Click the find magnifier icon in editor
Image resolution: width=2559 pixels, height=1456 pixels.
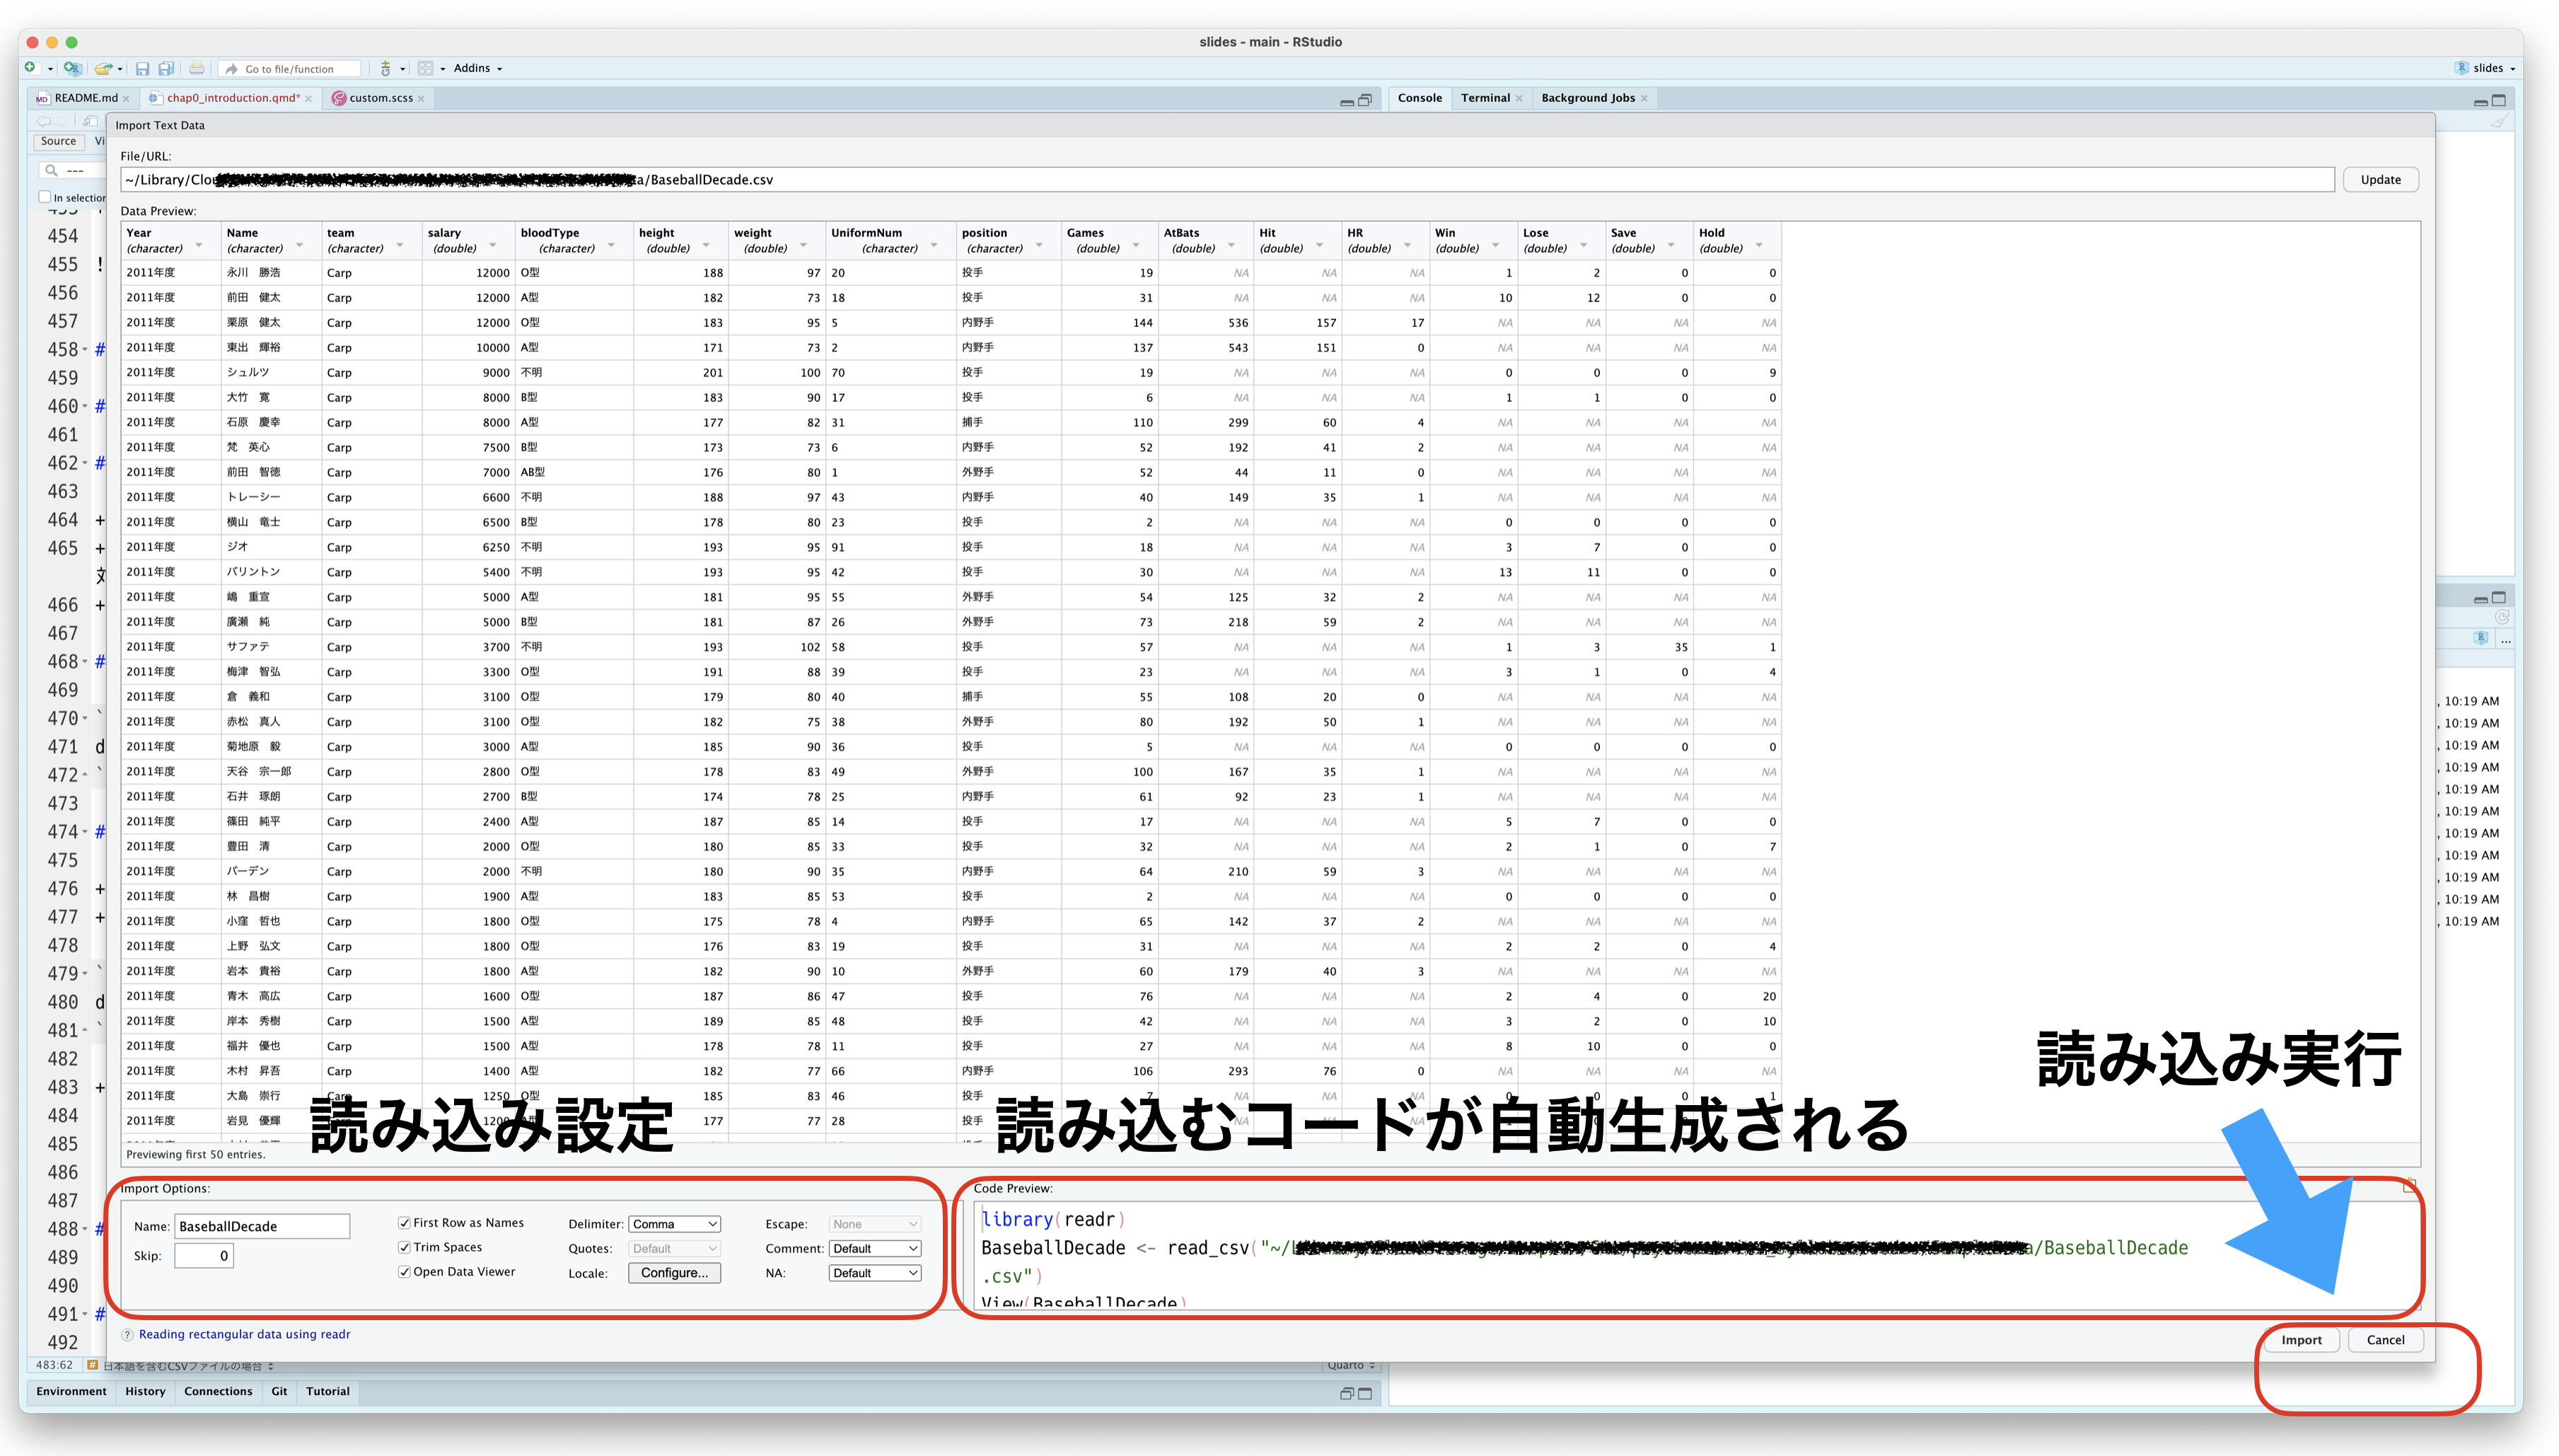(51, 170)
